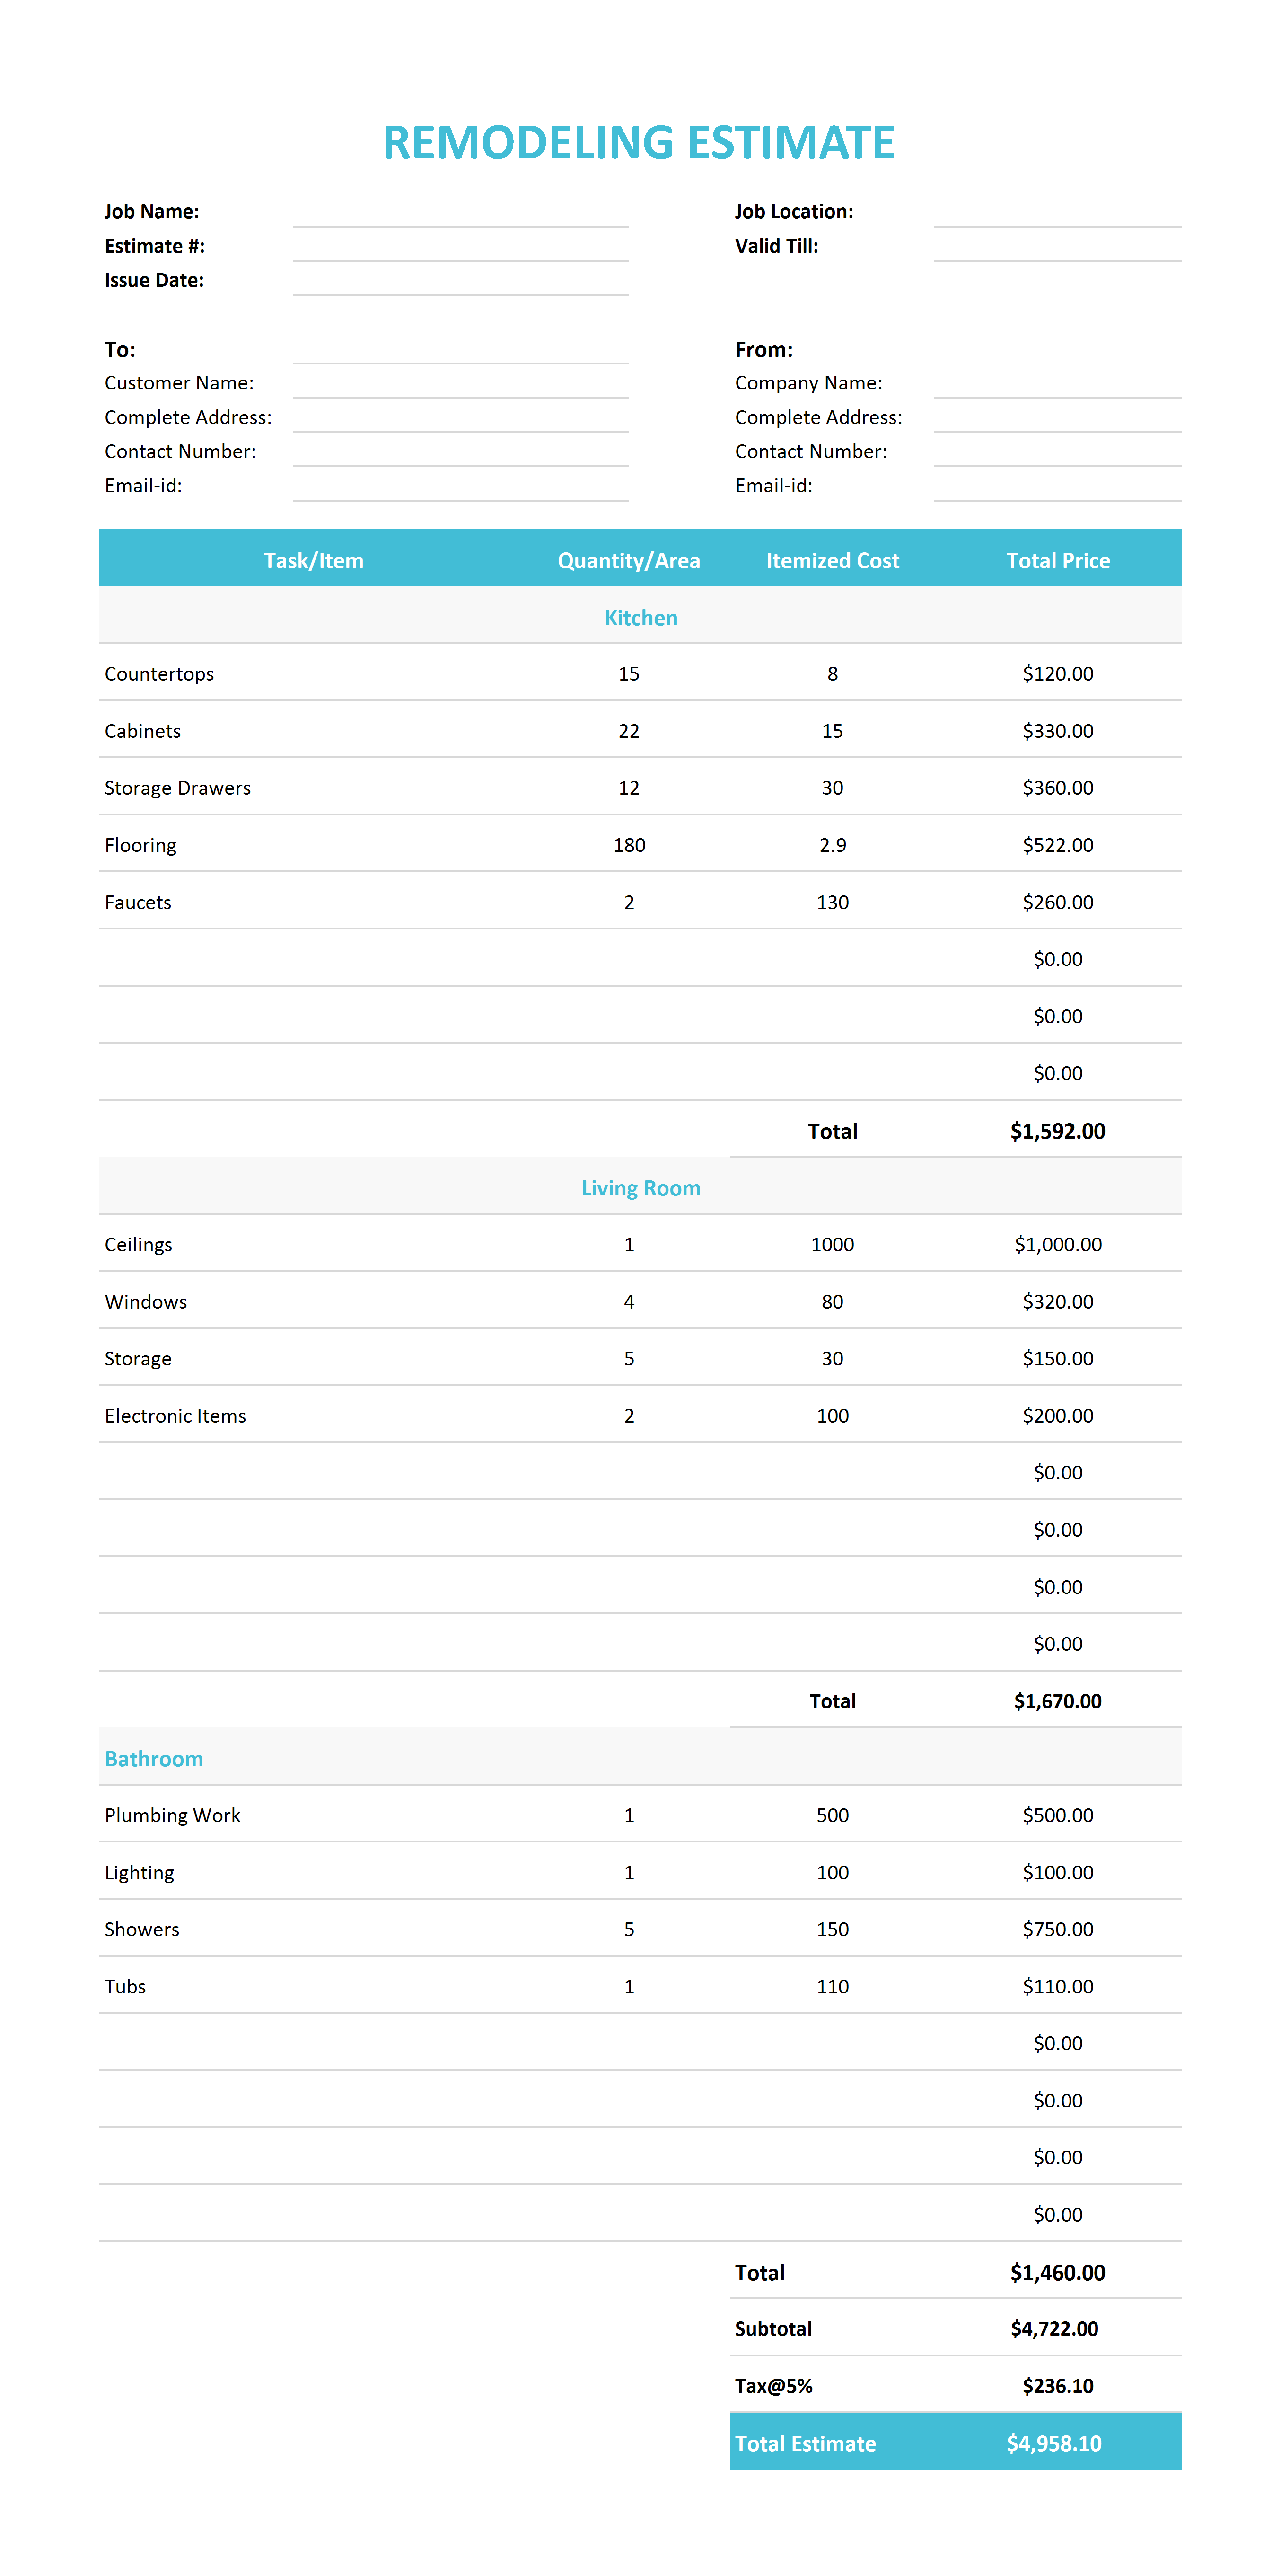Click the Itemized Cost column header
The height and width of the screenshot is (2576, 1281).
[833, 560]
